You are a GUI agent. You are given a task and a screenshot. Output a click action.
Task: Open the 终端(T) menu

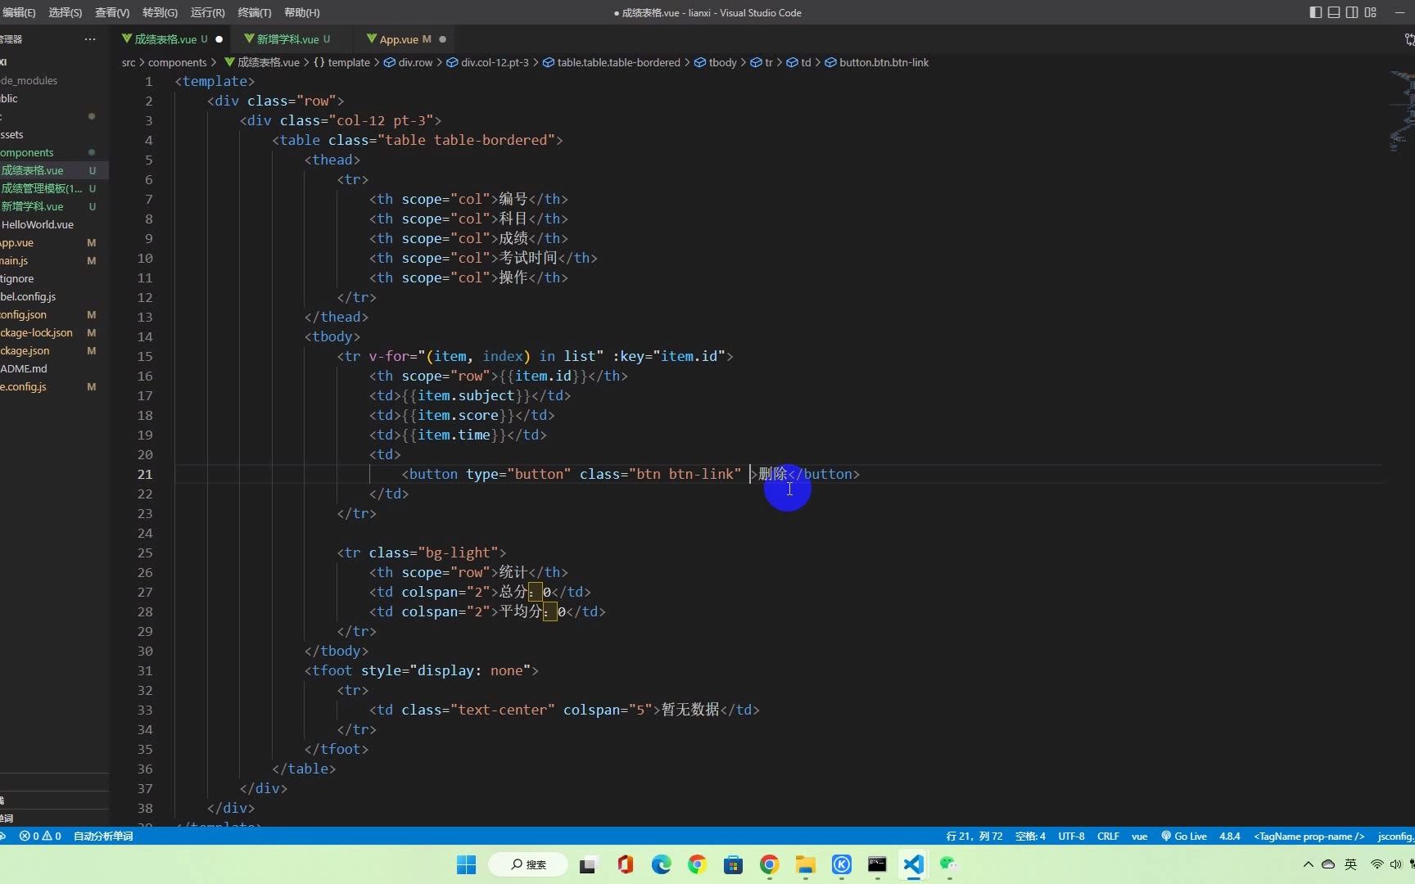point(254,12)
